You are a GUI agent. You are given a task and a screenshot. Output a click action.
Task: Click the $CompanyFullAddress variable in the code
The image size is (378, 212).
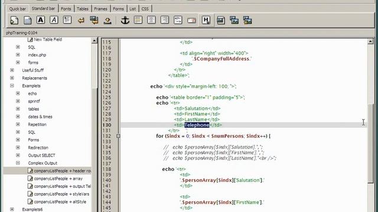click(x=221, y=59)
